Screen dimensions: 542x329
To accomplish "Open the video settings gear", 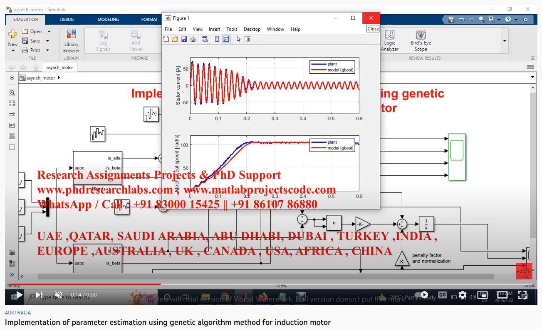I will coord(463,295).
